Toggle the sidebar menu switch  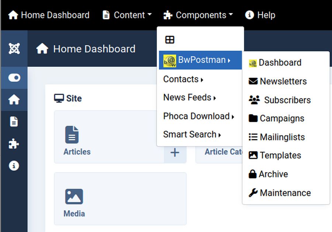click(14, 78)
